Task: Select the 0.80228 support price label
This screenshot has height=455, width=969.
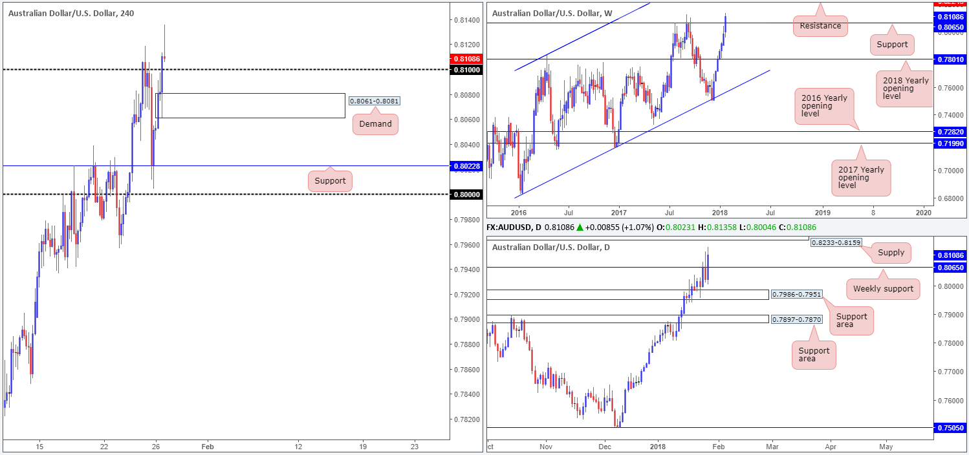Action: (466, 166)
